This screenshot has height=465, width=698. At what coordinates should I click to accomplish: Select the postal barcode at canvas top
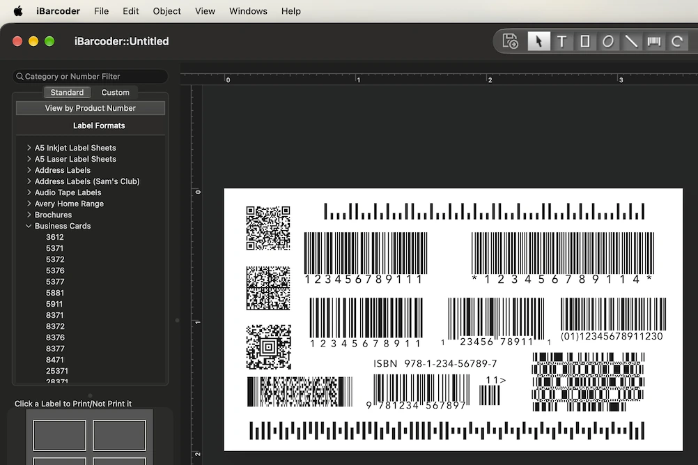(484, 211)
